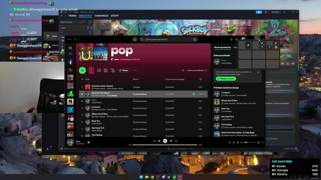Enter Spotify full screen mode

click(262, 142)
